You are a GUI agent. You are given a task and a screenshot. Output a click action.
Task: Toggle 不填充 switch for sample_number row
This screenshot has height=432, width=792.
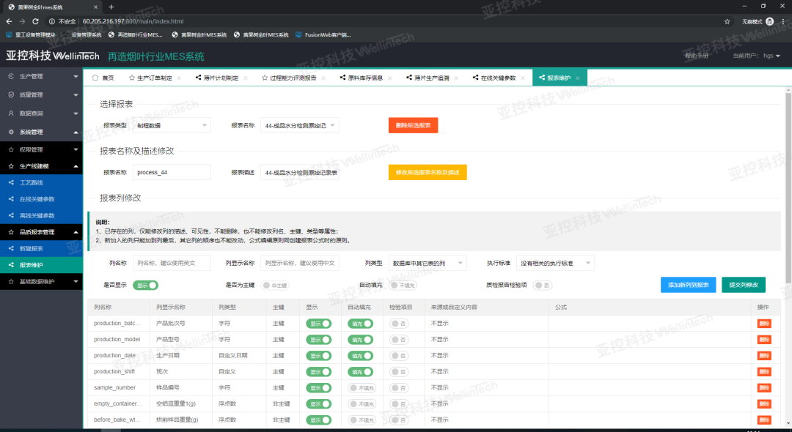(362, 388)
